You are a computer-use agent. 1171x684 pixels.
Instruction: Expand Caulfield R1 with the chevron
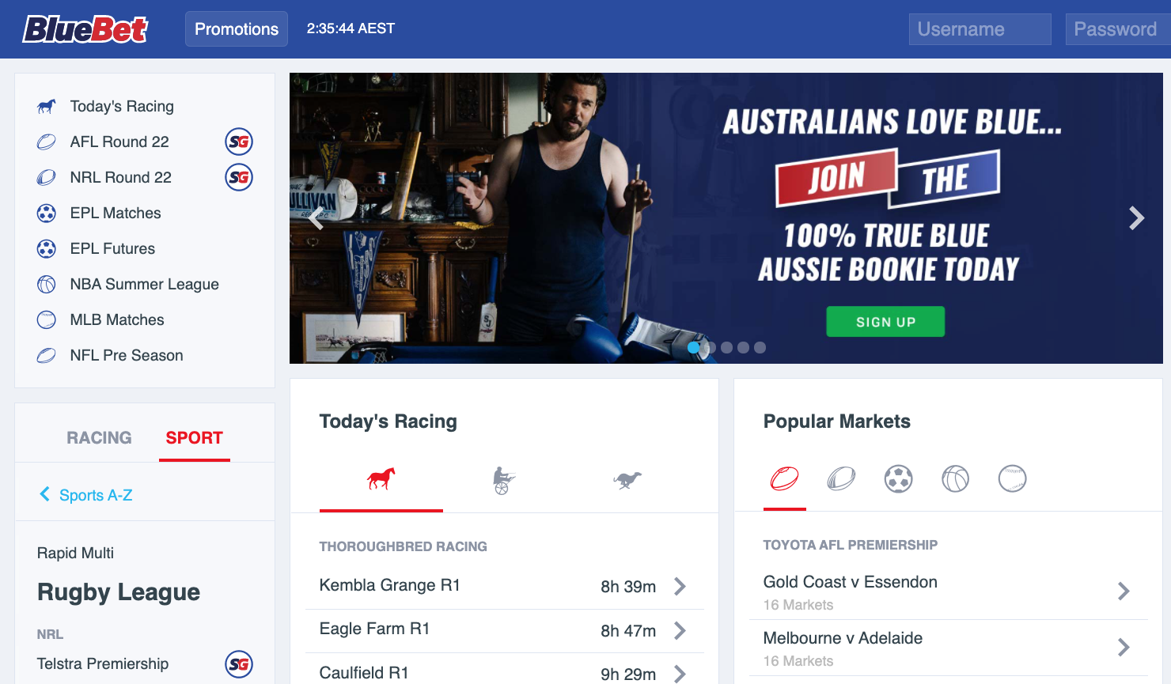[680, 674]
